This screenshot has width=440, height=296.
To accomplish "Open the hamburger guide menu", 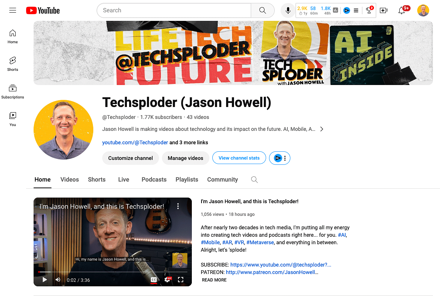I will pyautogui.click(x=13, y=10).
